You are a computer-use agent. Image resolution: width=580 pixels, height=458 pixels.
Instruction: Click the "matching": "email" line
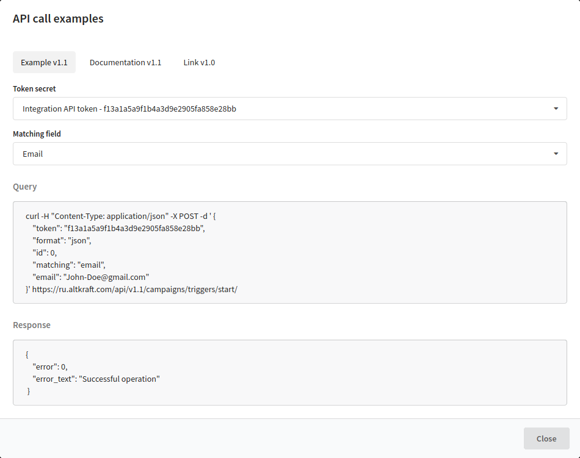[x=69, y=265]
